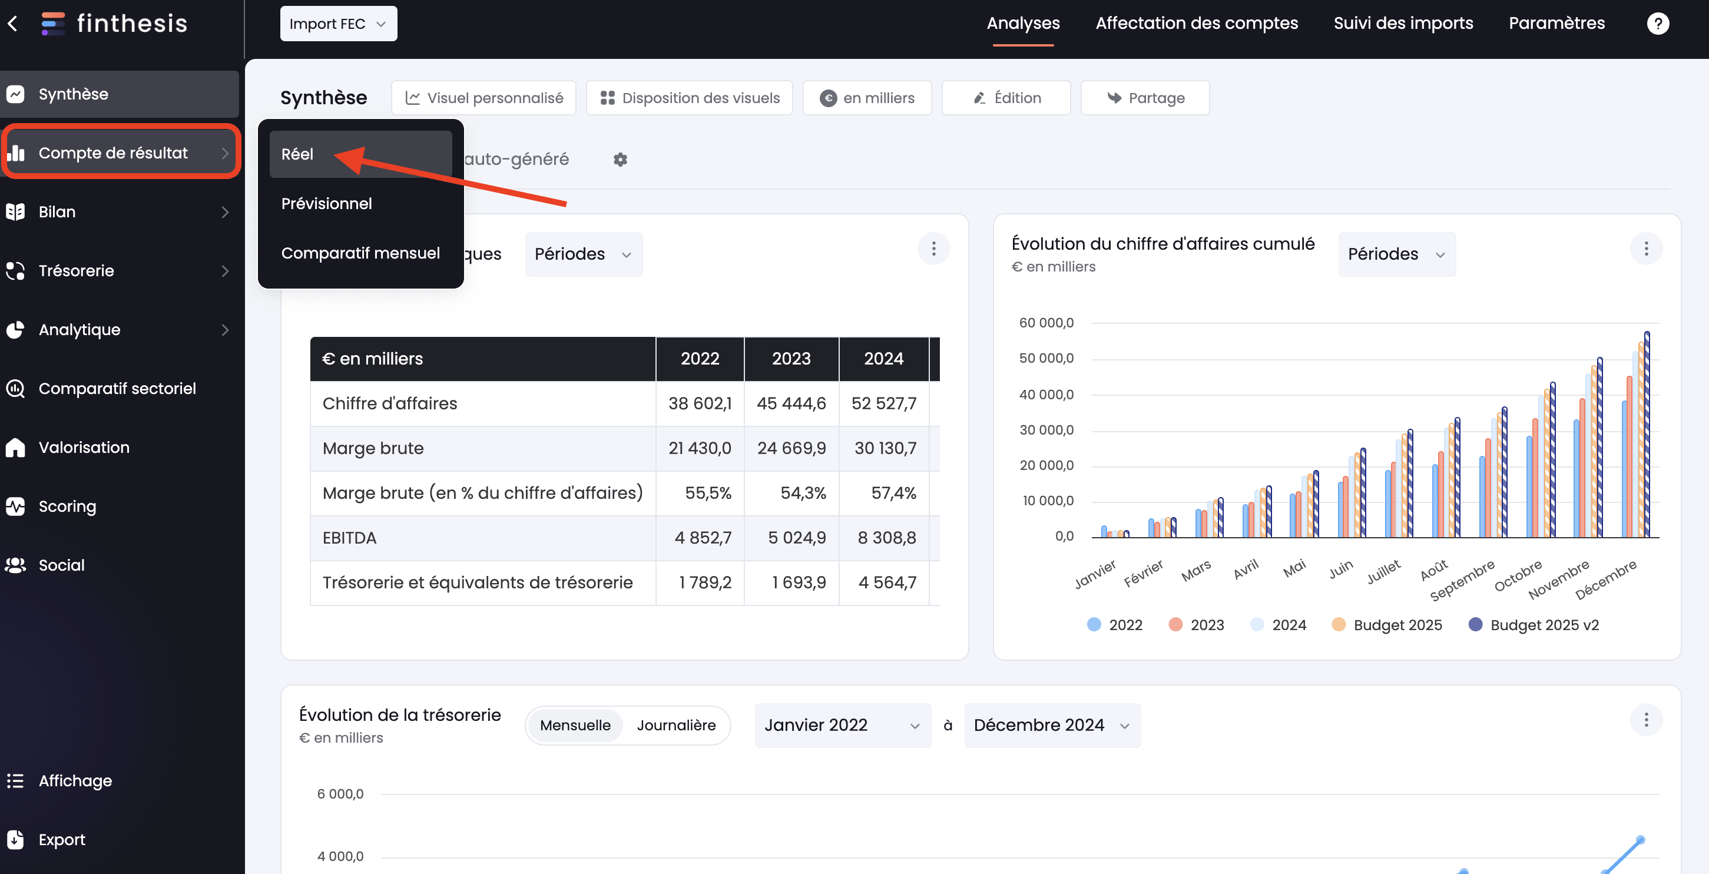Click the Synthèse sidebar chart icon
The image size is (1709, 874).
(x=15, y=94)
